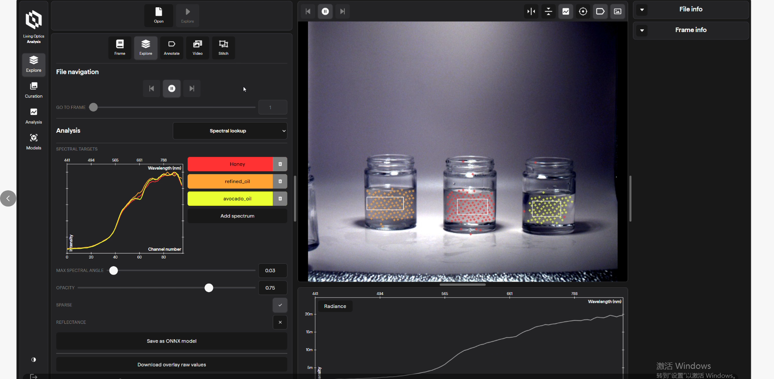This screenshot has height=379, width=774.
Task: Delete the Honey spectrum with trash icon
Action: tap(280, 164)
